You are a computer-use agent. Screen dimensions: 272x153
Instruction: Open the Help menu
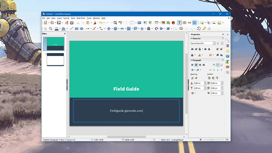pyautogui.click(x=103, y=18)
